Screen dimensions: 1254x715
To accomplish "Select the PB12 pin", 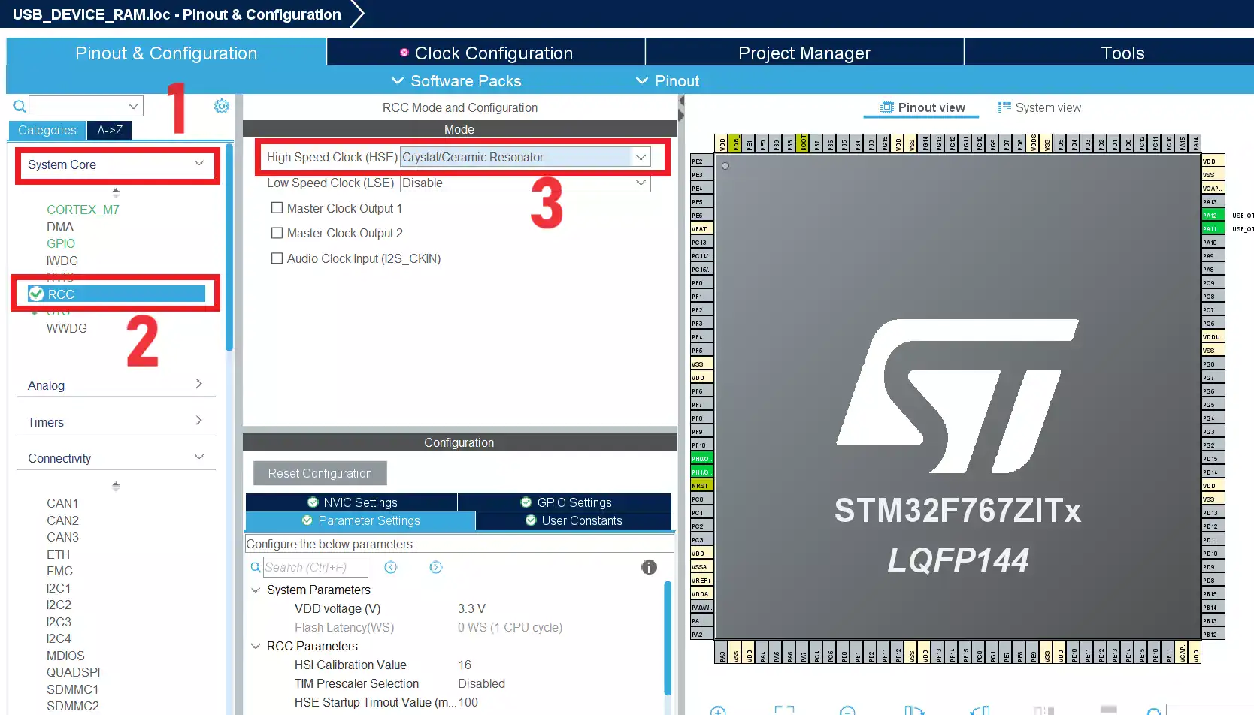I will (1213, 635).
